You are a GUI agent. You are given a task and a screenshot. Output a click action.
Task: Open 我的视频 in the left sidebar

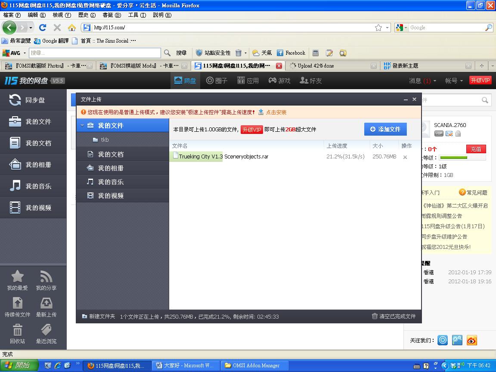click(x=33, y=208)
